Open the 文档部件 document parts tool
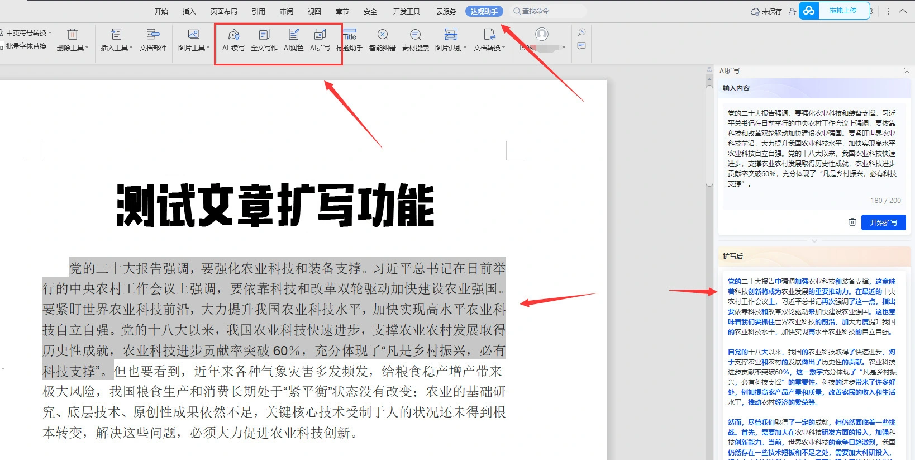This screenshot has height=460, width=915. pyautogui.click(x=152, y=40)
